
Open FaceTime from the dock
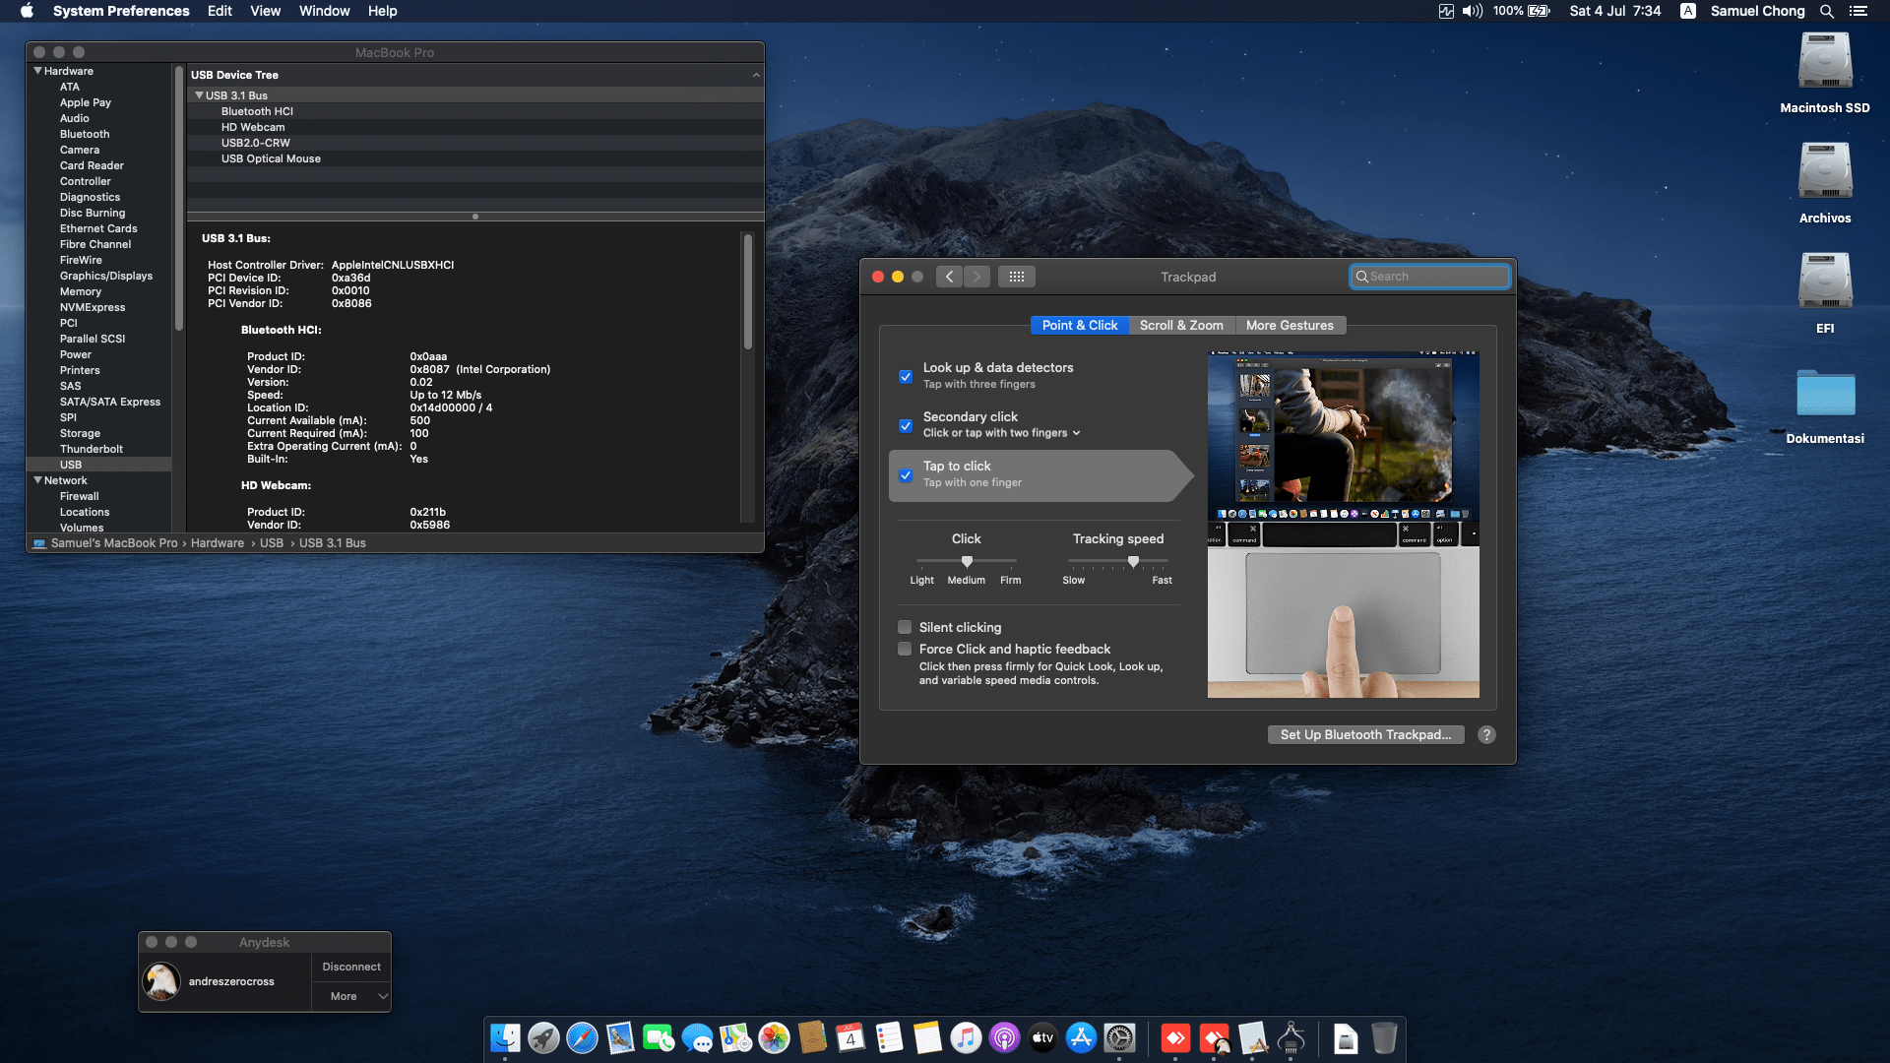click(659, 1038)
